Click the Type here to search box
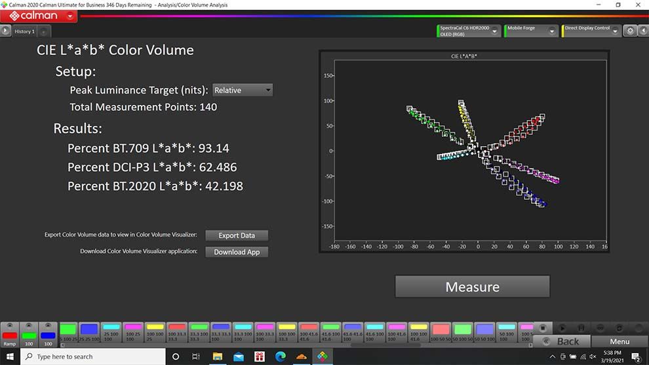Screen dimensions: 649x365 pyautogui.click(x=93, y=356)
